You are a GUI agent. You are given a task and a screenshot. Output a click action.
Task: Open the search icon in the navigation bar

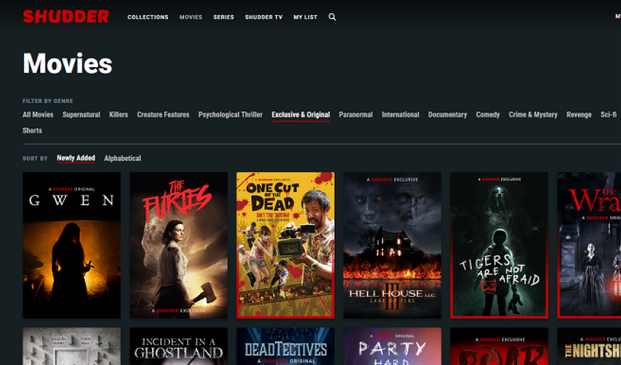332,17
